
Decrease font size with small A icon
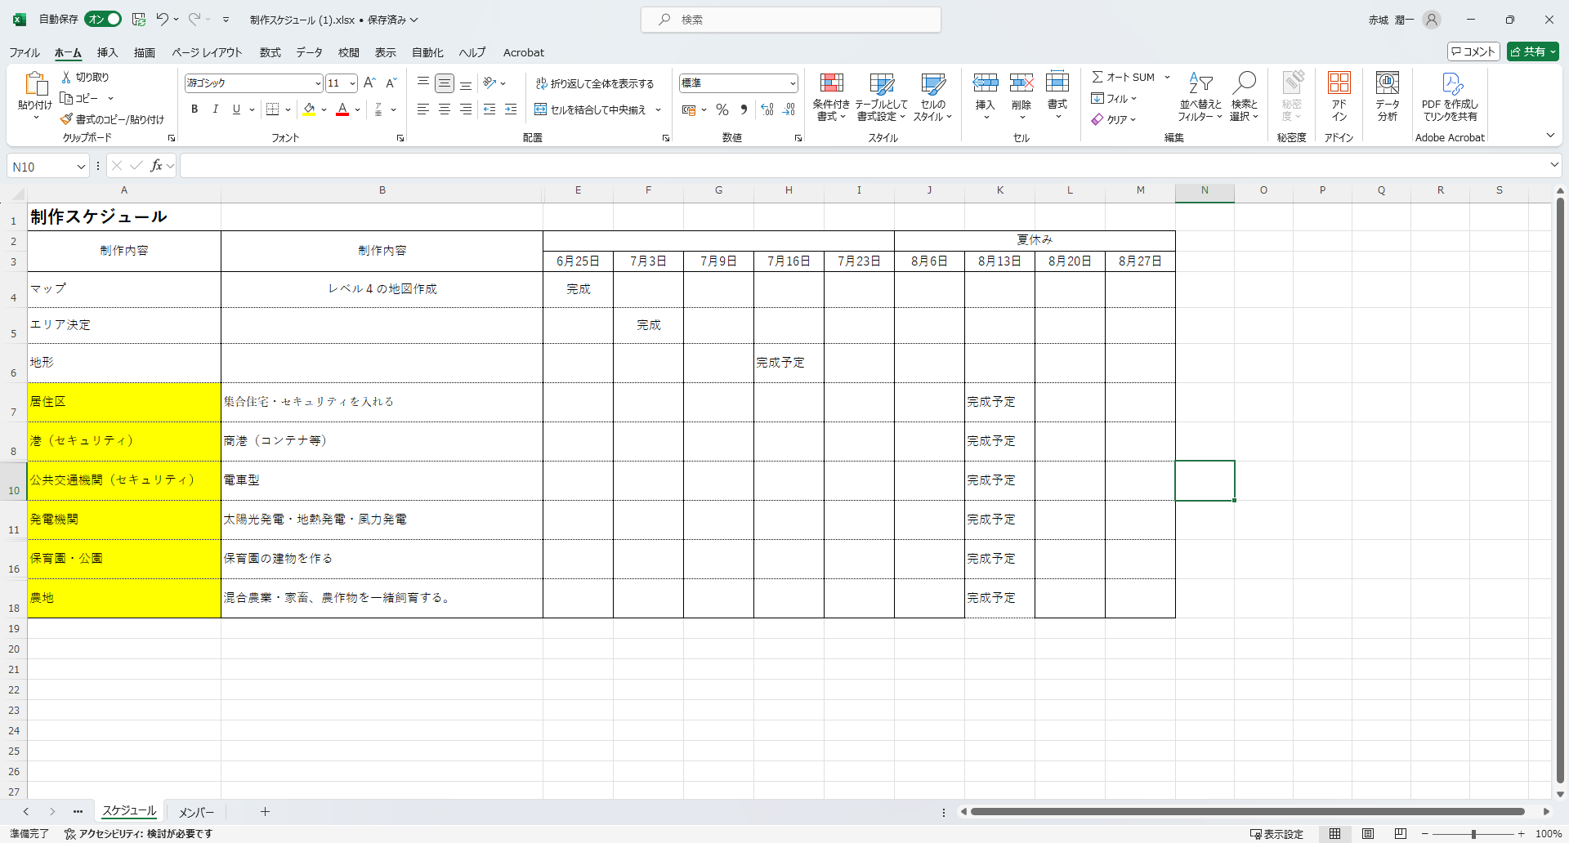pos(391,83)
